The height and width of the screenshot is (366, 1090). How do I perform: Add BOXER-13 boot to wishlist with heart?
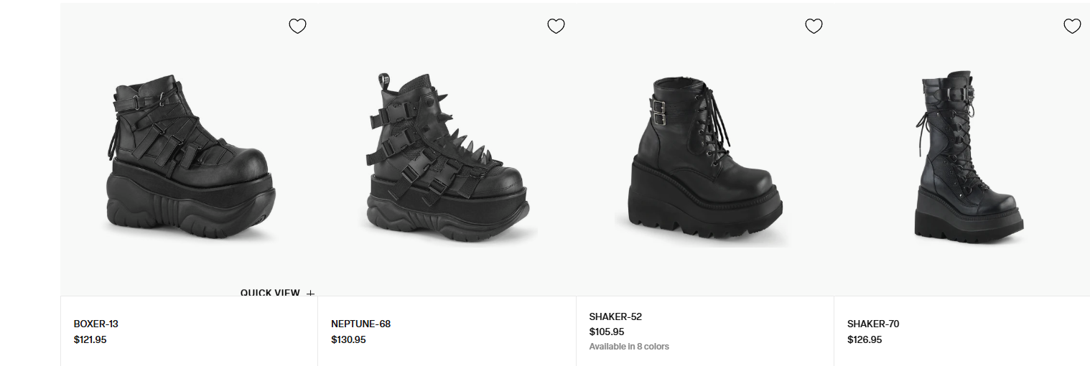point(297,27)
